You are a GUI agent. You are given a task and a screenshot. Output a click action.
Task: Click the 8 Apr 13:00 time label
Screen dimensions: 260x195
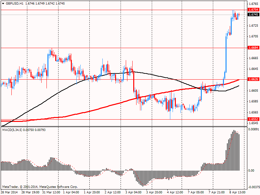coord(238,192)
